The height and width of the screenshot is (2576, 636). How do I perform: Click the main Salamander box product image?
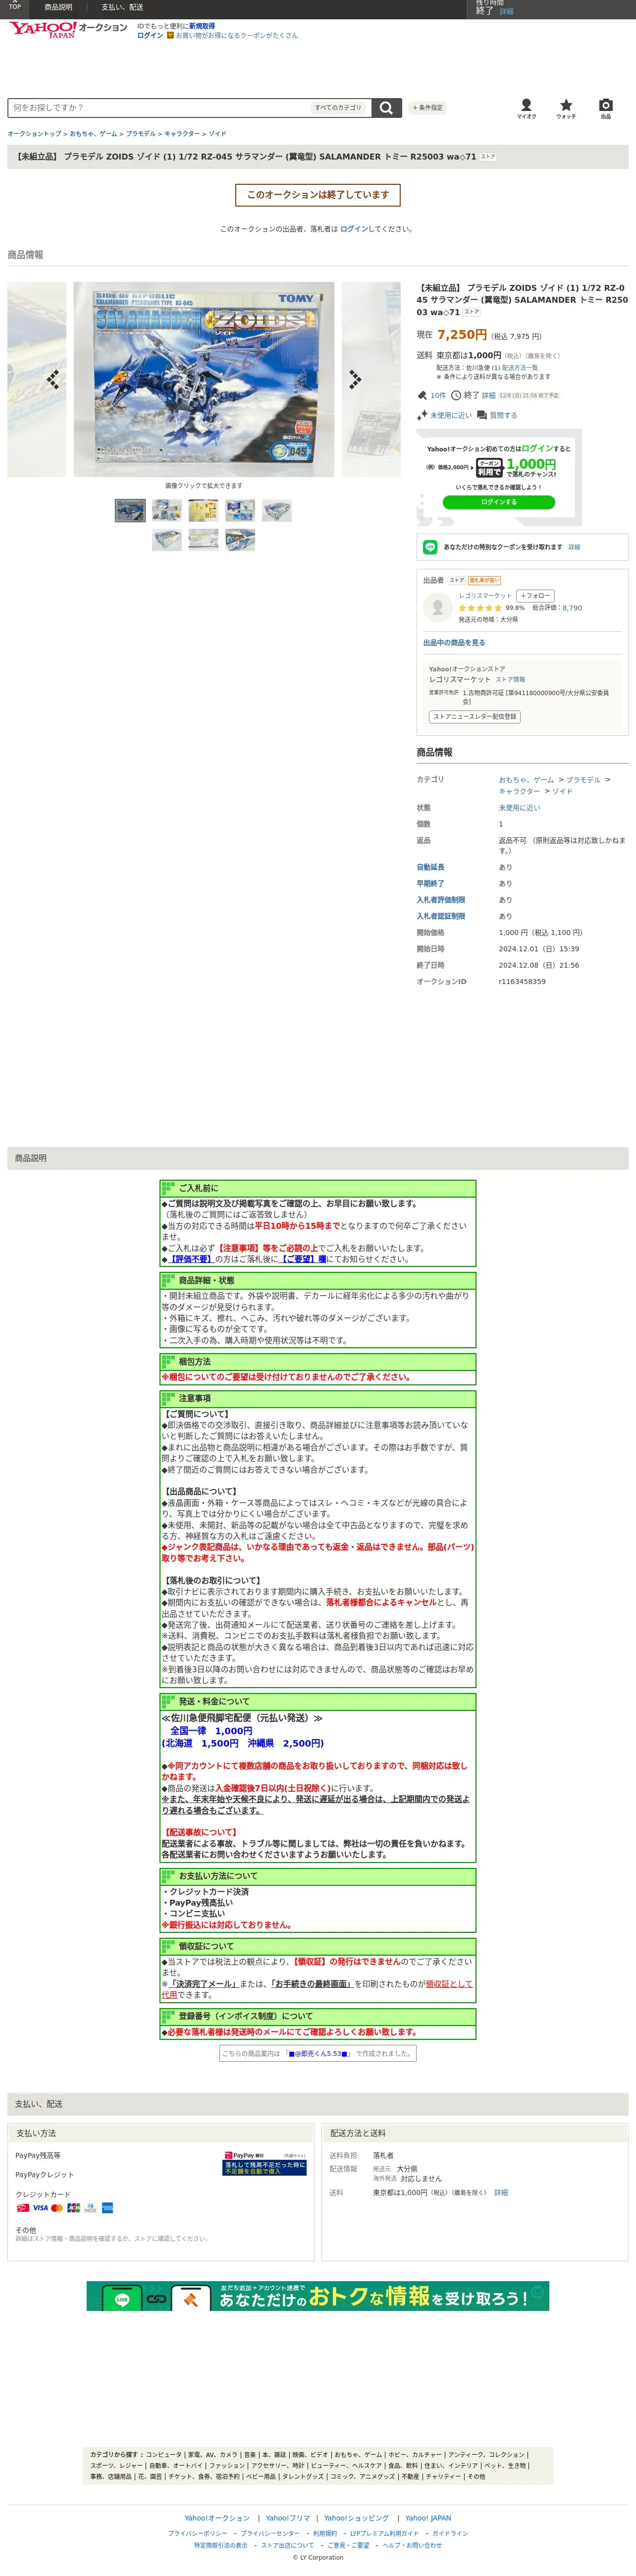point(204,379)
